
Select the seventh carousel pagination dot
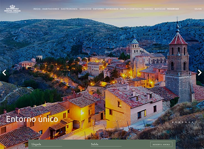click(x=193, y=122)
